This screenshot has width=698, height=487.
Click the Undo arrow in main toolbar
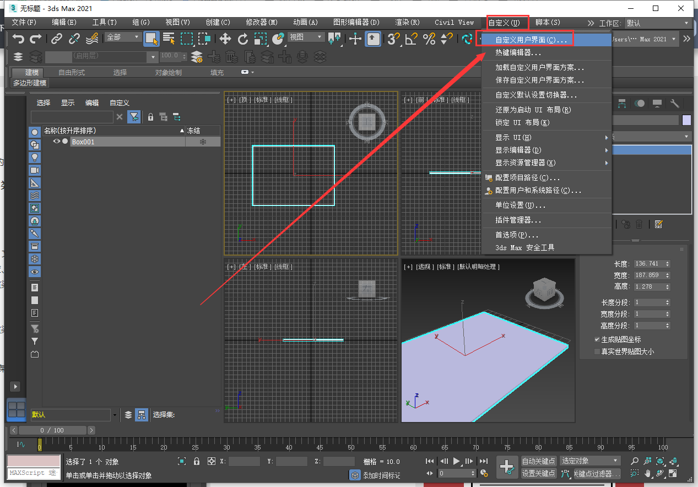tap(19, 39)
